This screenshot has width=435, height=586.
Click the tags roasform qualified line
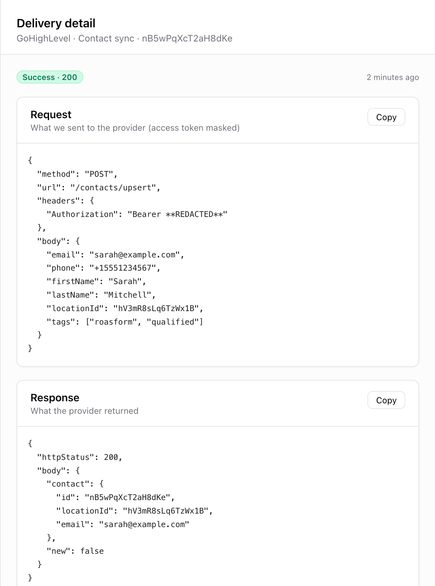(125, 322)
